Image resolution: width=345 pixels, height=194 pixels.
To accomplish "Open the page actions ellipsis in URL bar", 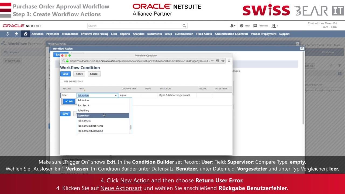I will 213,61.
